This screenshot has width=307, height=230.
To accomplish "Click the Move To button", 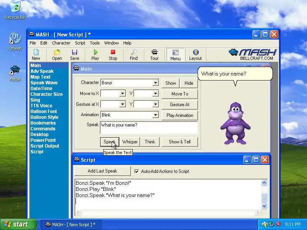I will click(180, 94).
